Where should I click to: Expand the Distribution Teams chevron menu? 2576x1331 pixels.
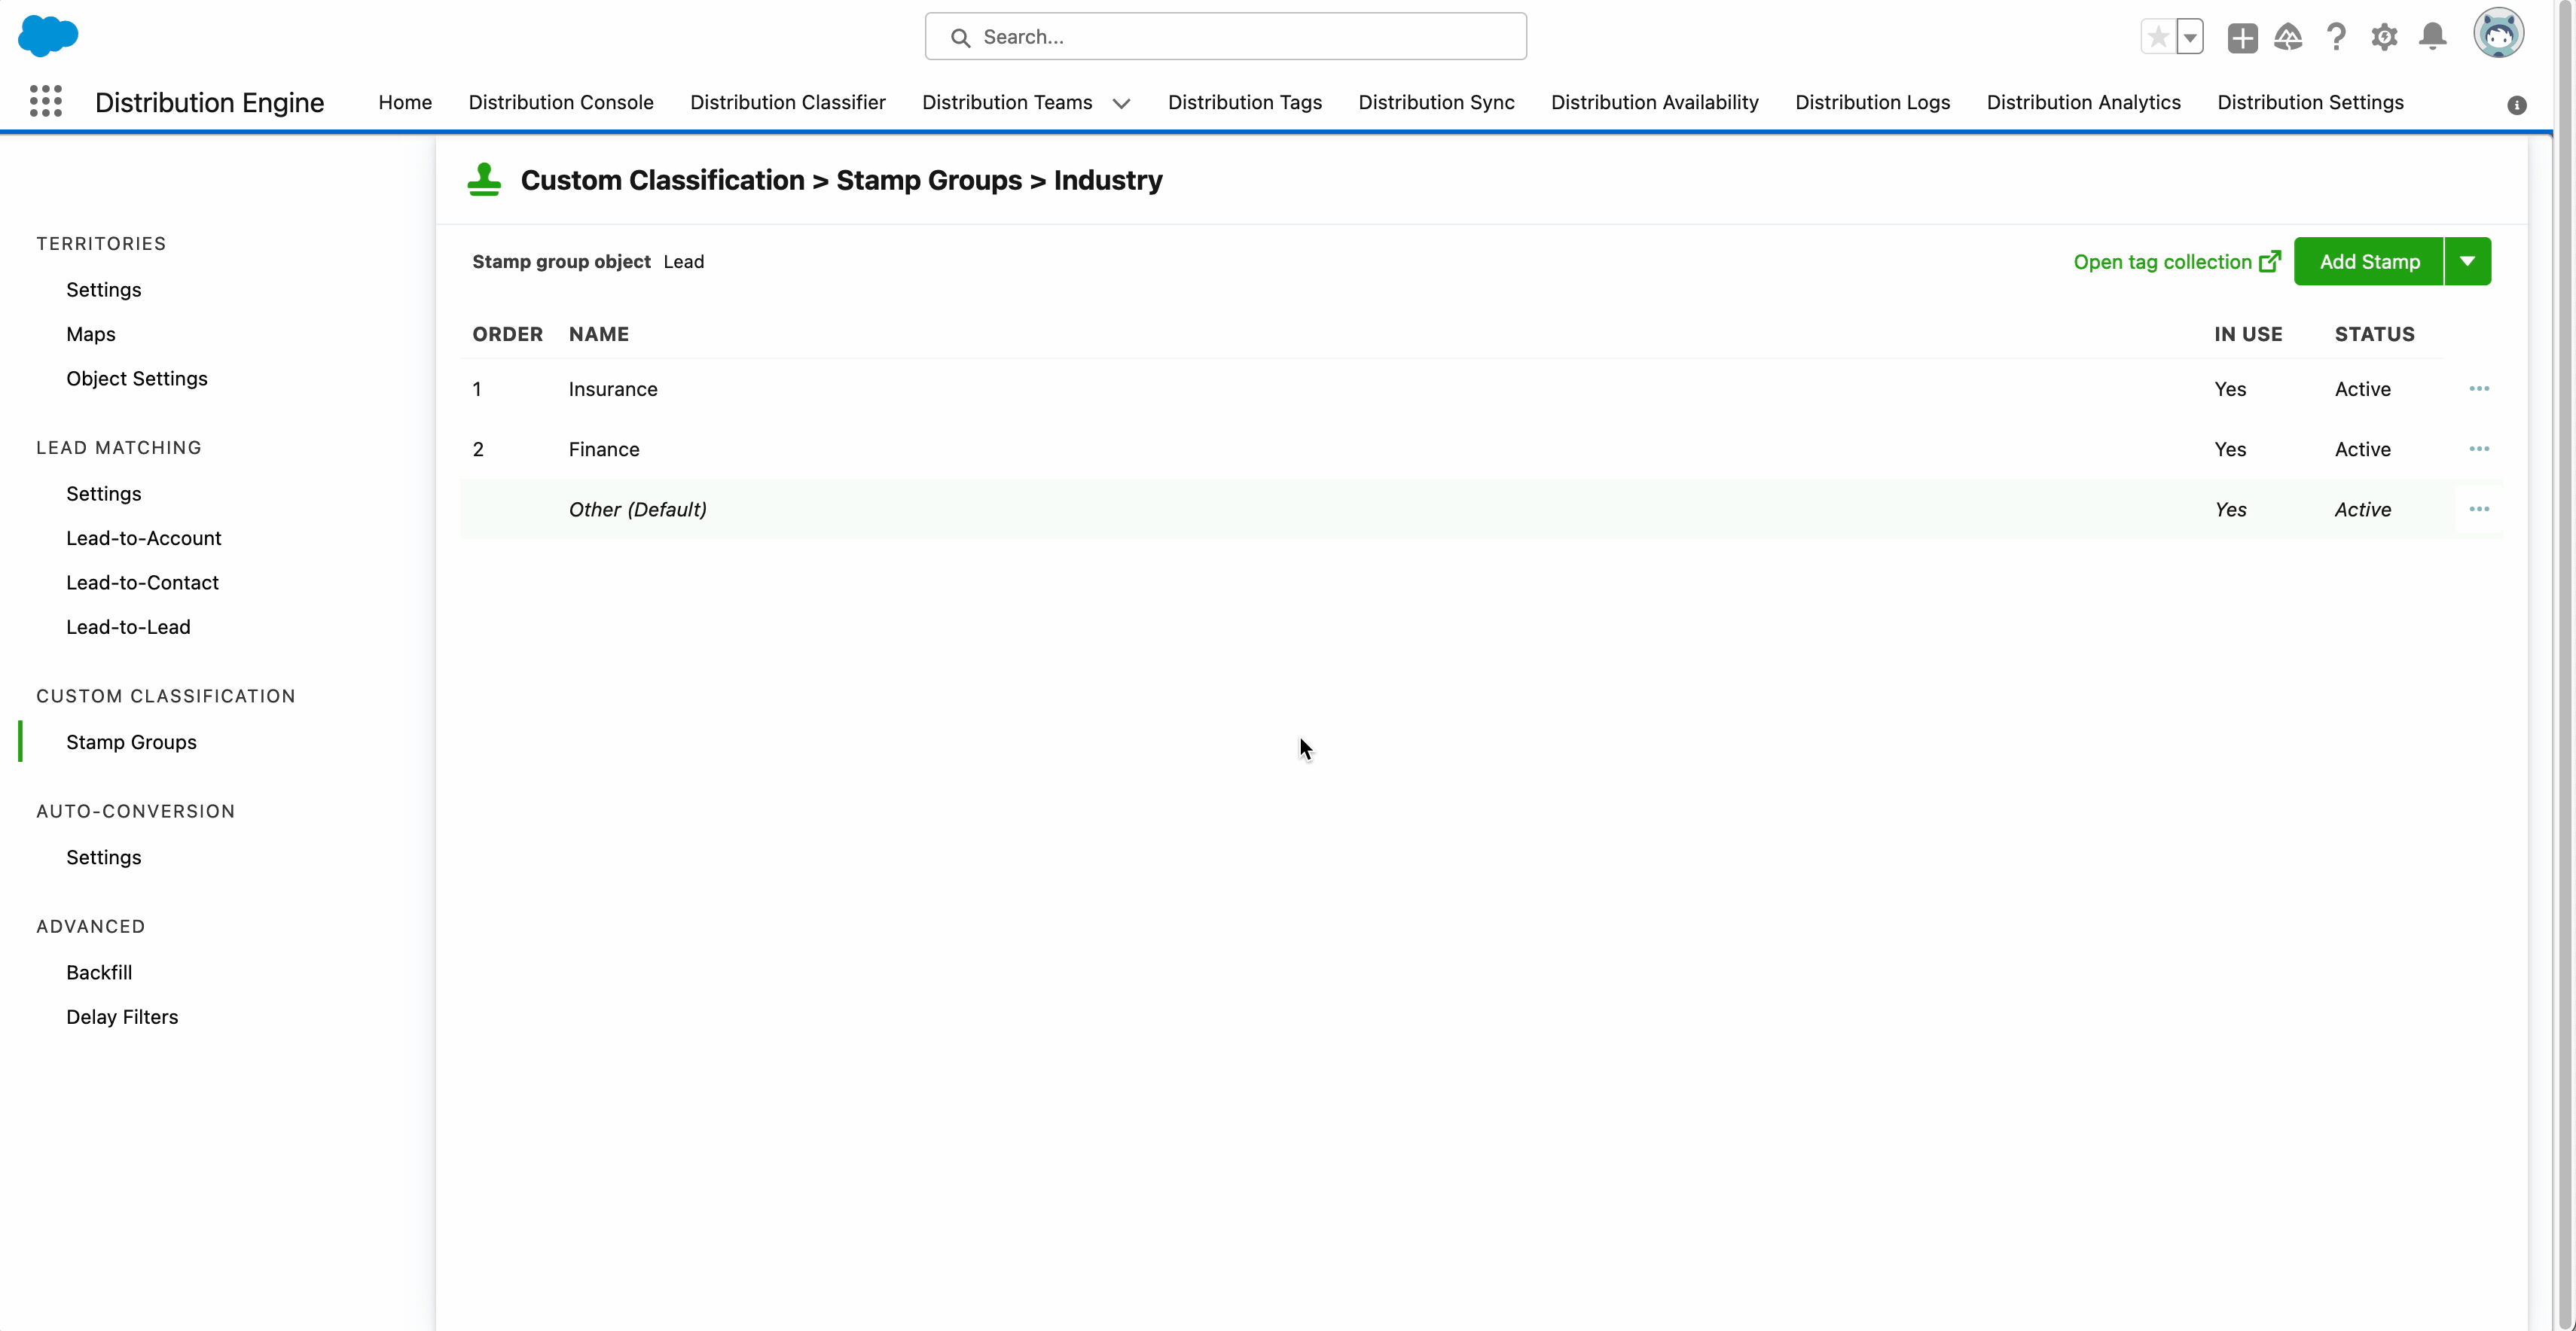1122,103
